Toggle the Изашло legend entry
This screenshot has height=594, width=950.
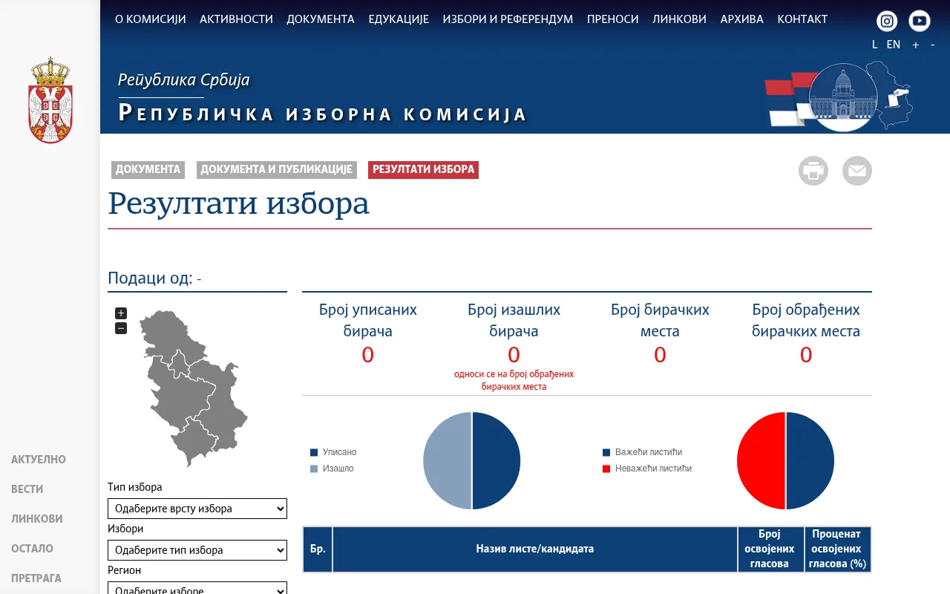332,469
